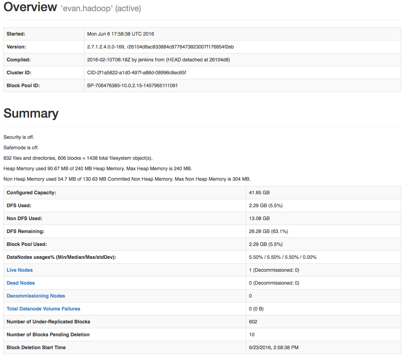
Task: Click the DataNodes usages% value
Action: coord(283,257)
